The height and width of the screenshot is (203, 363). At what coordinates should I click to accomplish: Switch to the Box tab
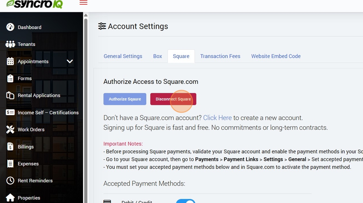click(158, 56)
